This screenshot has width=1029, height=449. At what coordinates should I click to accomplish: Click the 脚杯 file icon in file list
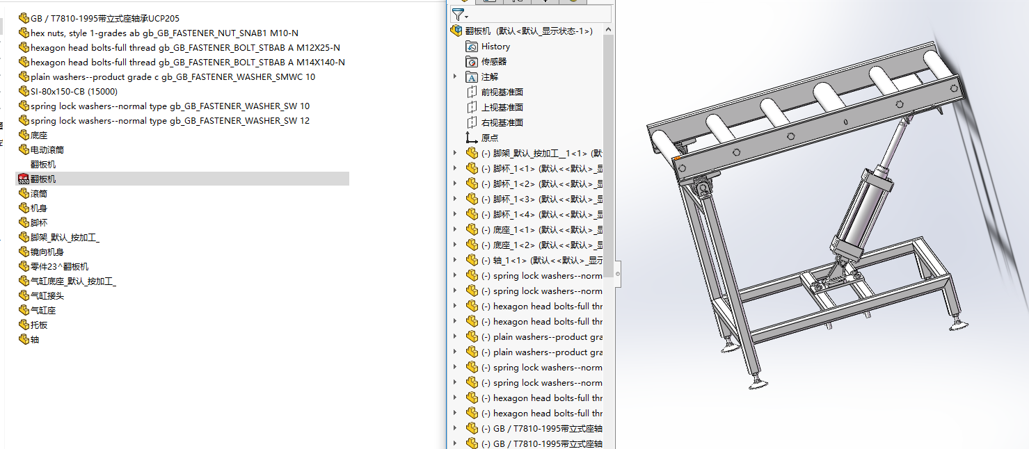[24, 222]
